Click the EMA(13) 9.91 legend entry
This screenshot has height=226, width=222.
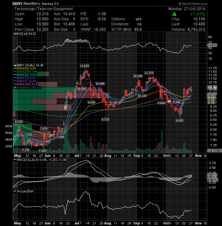tap(26, 78)
